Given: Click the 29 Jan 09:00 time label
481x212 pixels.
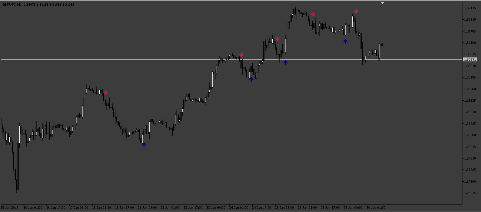Looking at the screenshot, I should (x=353, y=207).
